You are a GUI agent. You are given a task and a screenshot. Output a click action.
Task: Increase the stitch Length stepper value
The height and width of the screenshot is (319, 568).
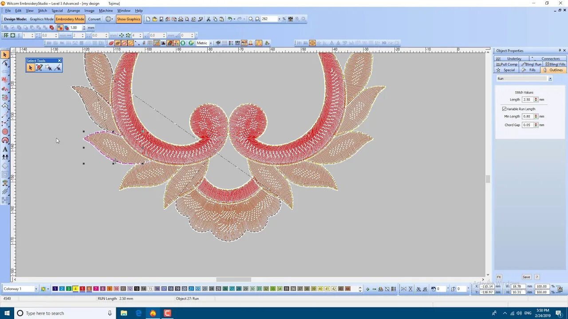pos(536,99)
